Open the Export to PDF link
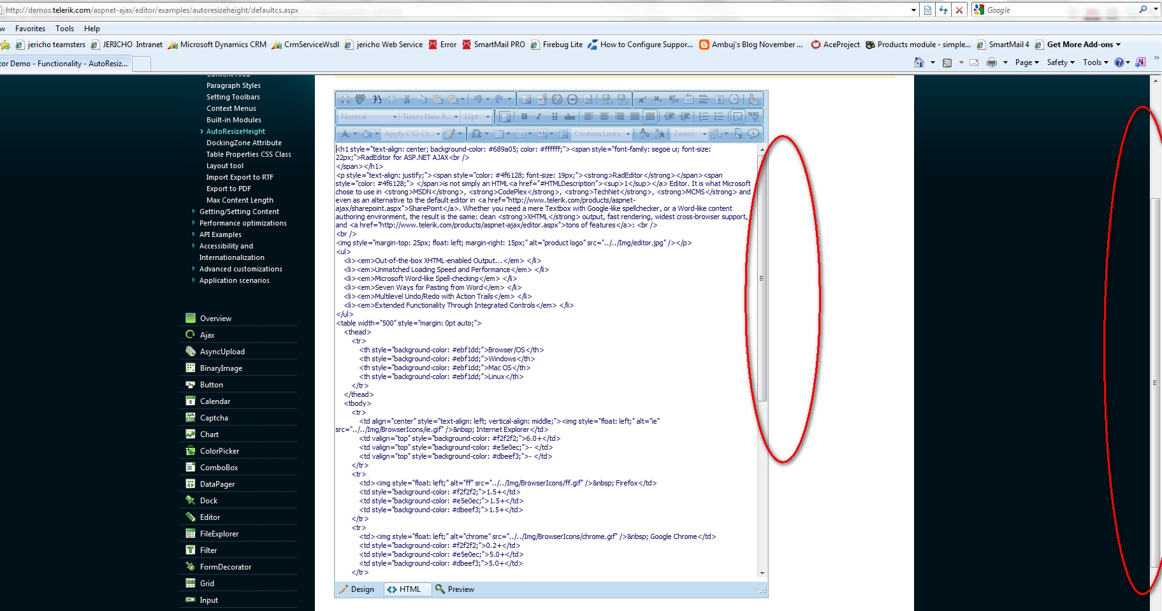 click(229, 189)
